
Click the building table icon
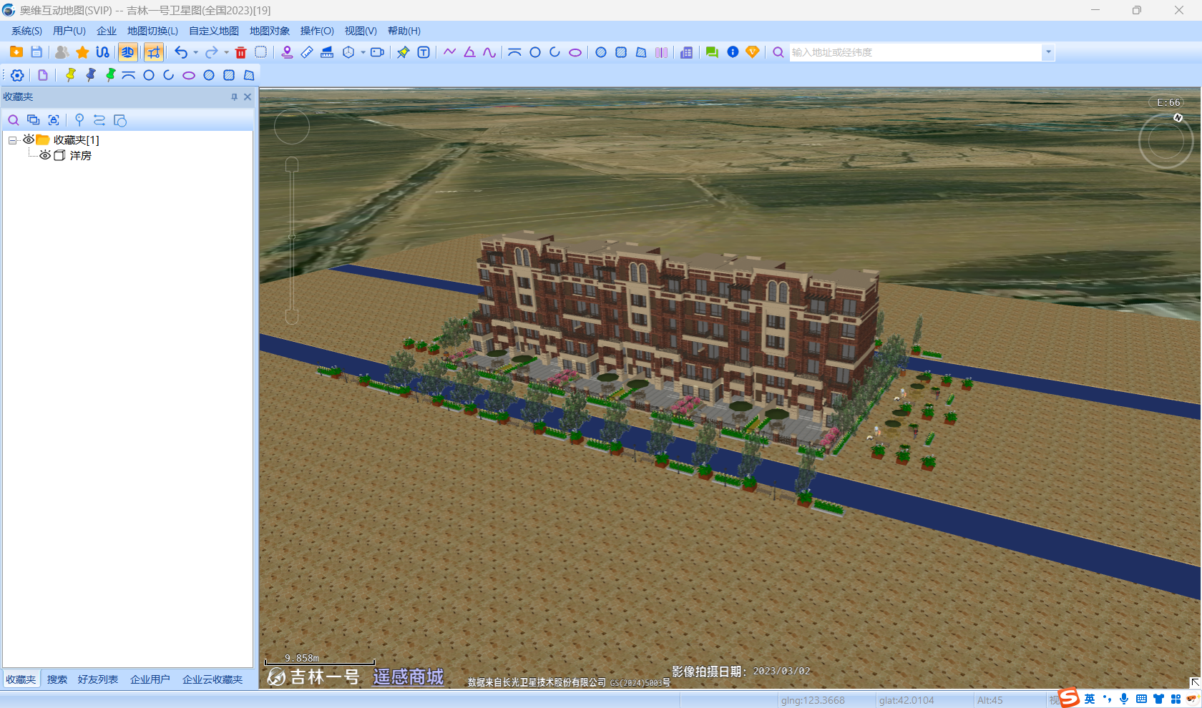pos(687,52)
